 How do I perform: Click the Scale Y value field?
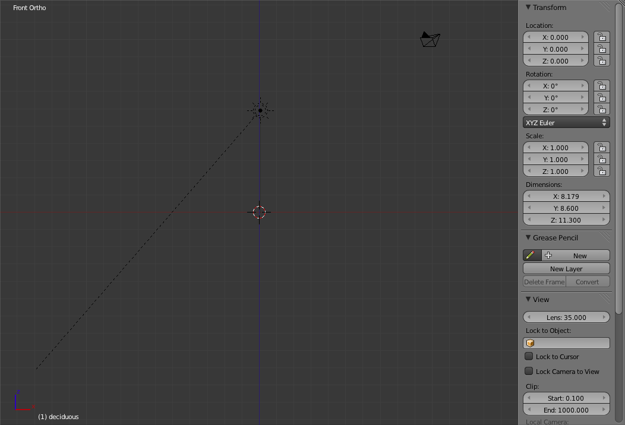click(555, 159)
